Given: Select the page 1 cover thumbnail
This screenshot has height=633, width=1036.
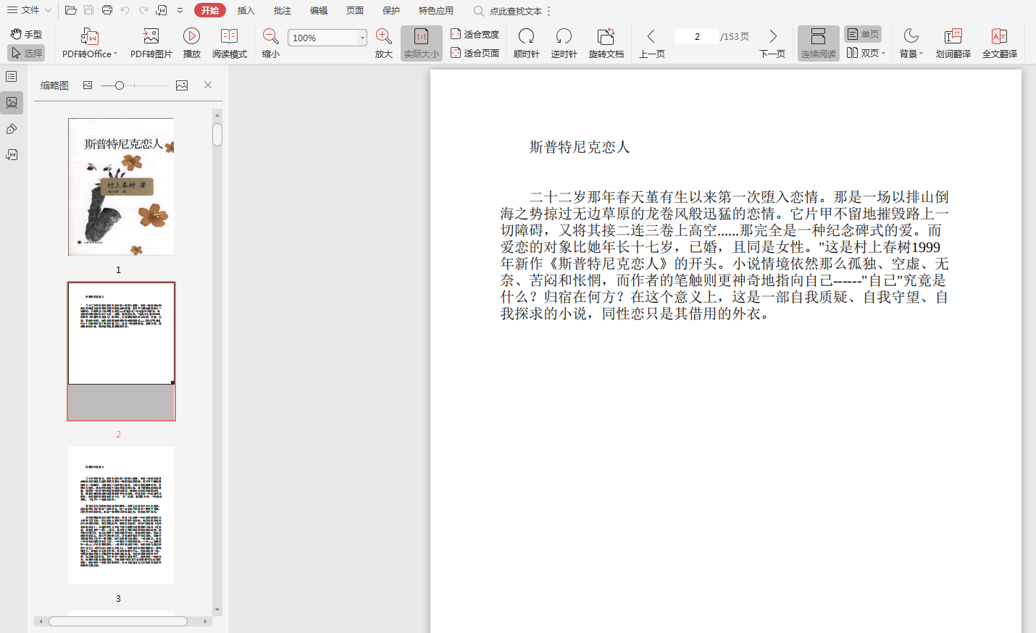Looking at the screenshot, I should [x=121, y=187].
